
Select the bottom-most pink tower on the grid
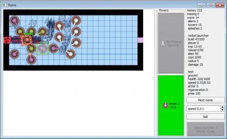point(31,59)
